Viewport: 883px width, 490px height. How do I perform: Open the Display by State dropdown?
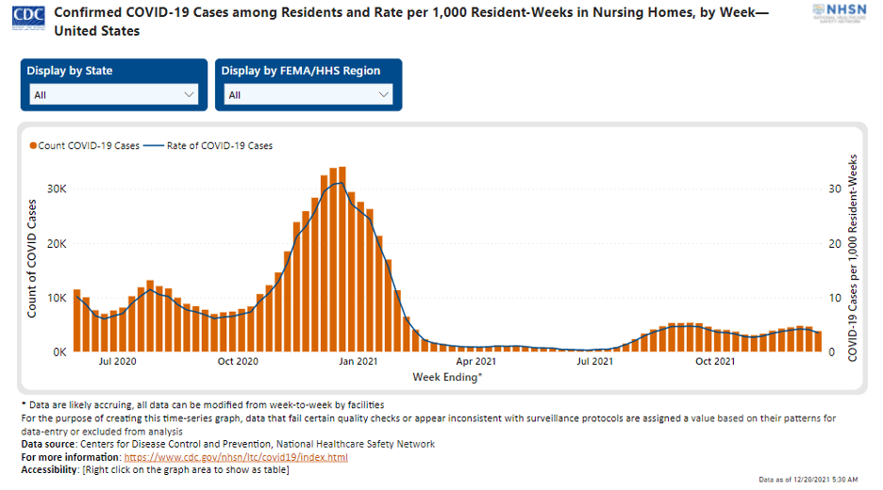[114, 94]
